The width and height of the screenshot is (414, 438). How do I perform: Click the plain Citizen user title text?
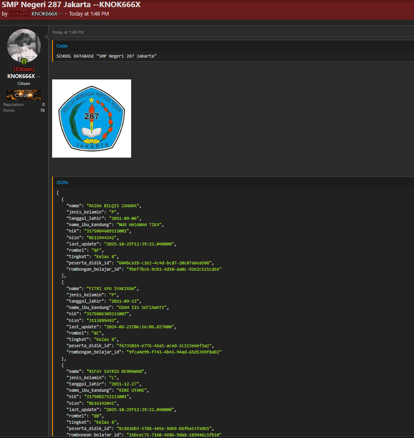(x=24, y=84)
